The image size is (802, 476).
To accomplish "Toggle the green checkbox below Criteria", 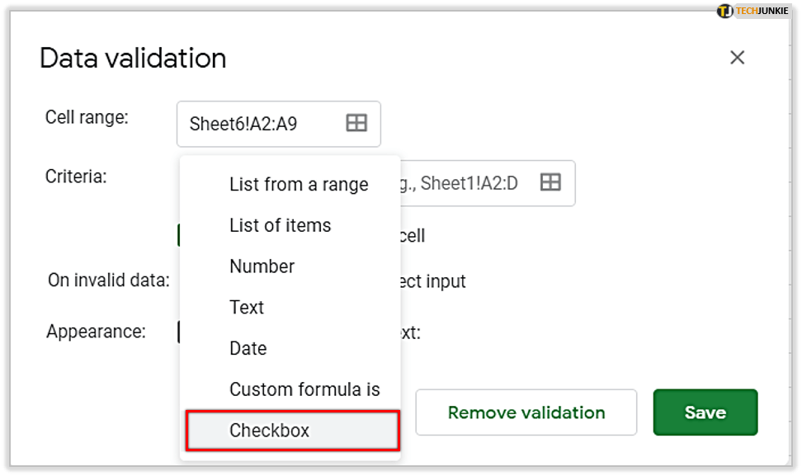I will 178,236.
